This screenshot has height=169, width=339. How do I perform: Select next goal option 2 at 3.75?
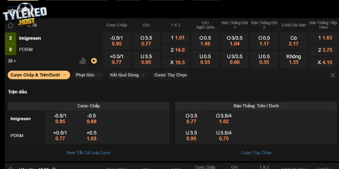(325, 50)
